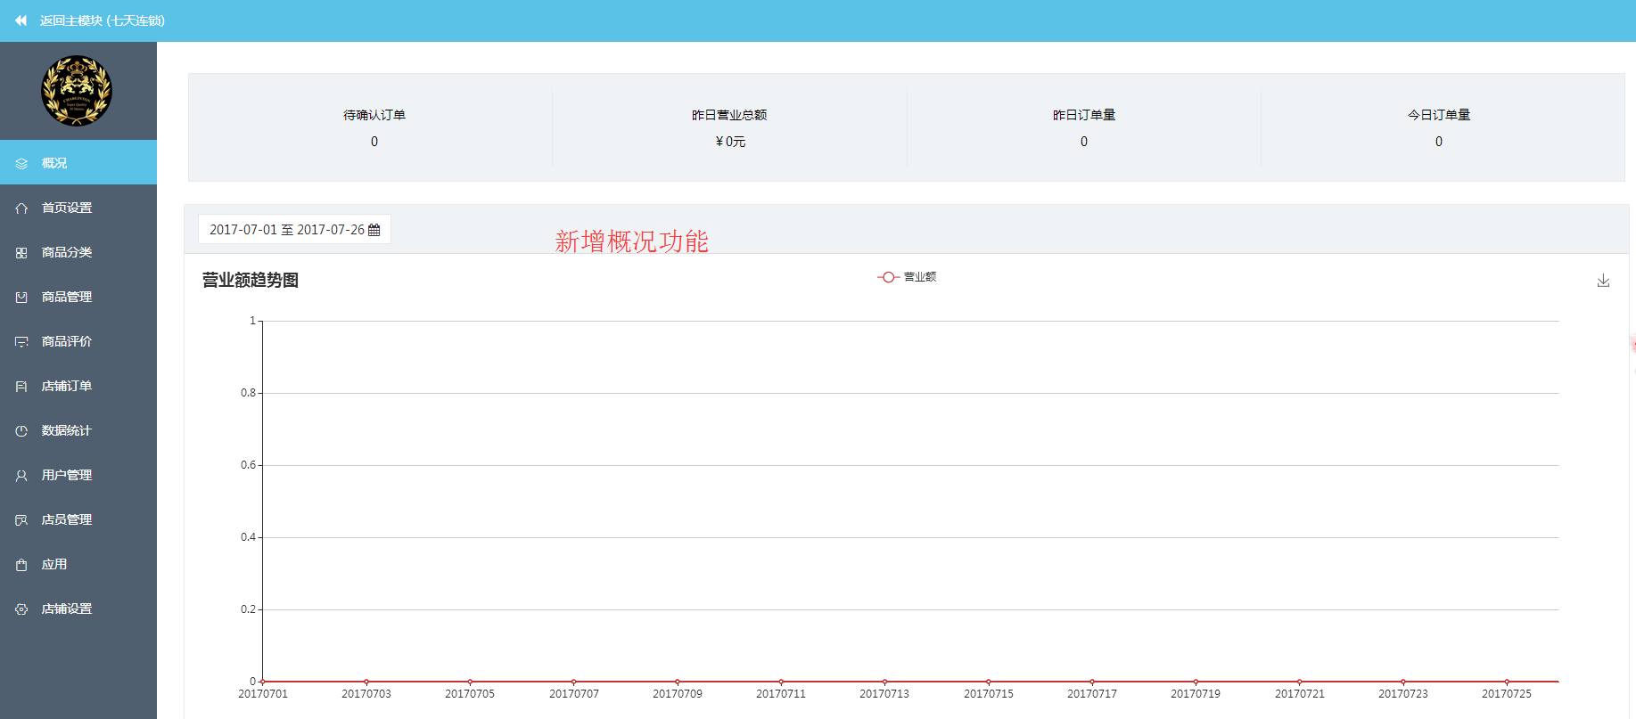Open 店铺订单 menu item
This screenshot has height=719, width=1636.
tap(78, 385)
